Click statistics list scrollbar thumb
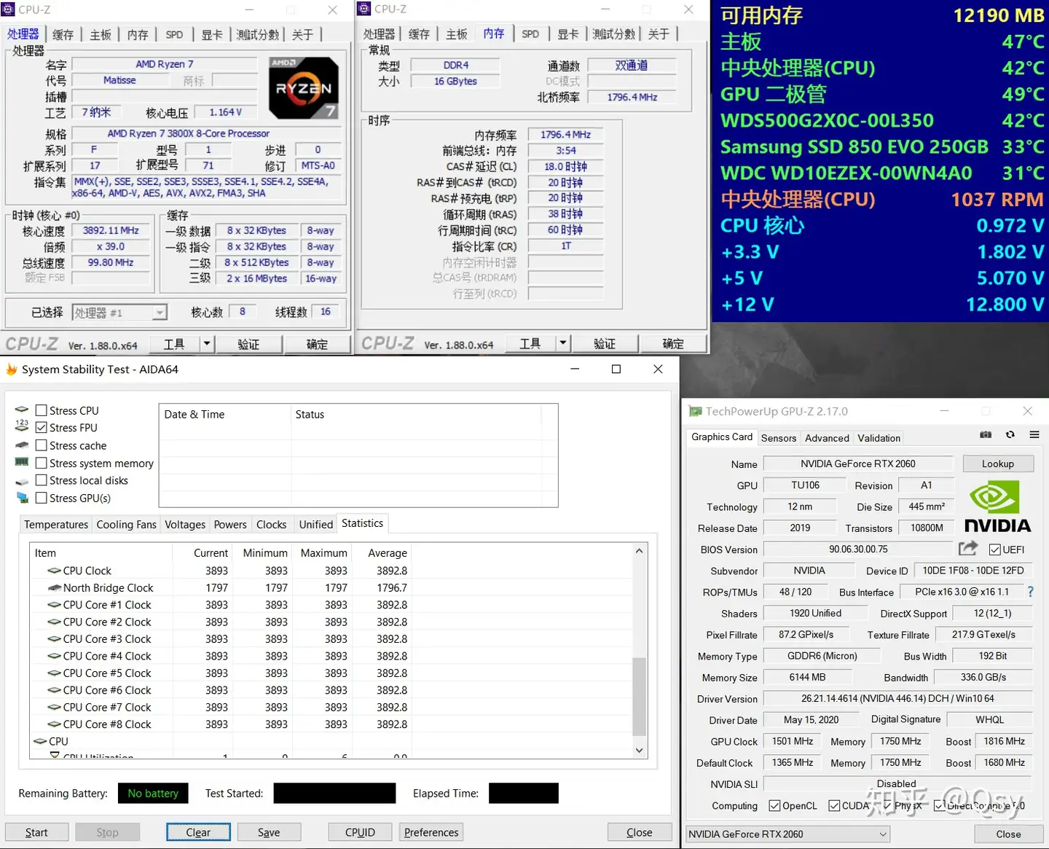Image resolution: width=1049 pixels, height=849 pixels. [639, 696]
